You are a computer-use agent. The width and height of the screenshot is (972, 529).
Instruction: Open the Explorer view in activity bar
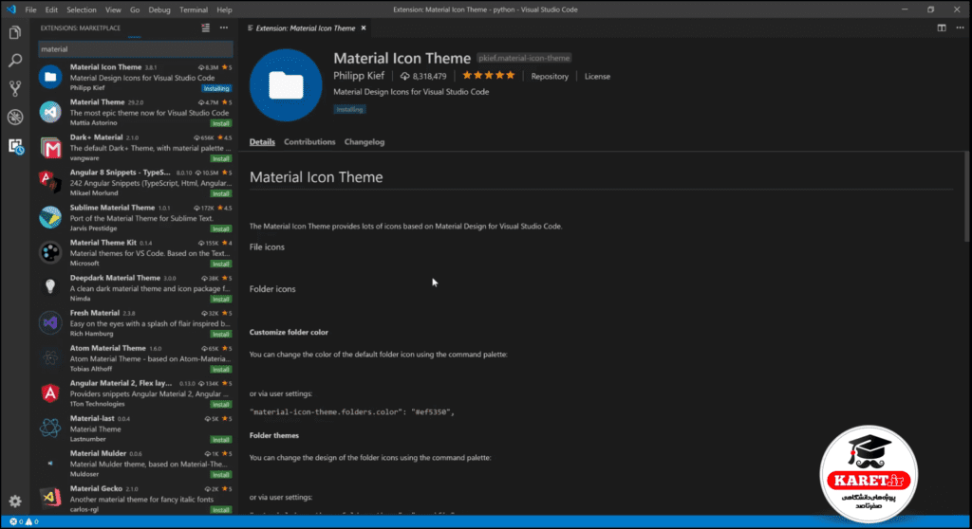(x=15, y=32)
